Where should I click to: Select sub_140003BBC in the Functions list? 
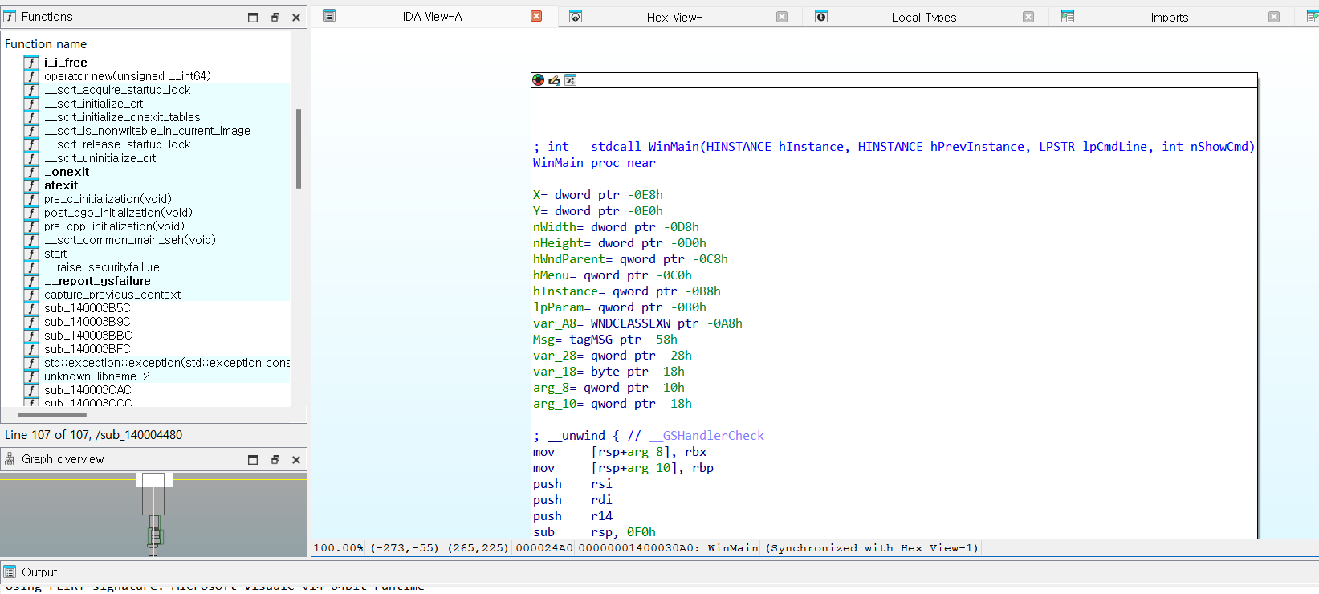tap(88, 336)
